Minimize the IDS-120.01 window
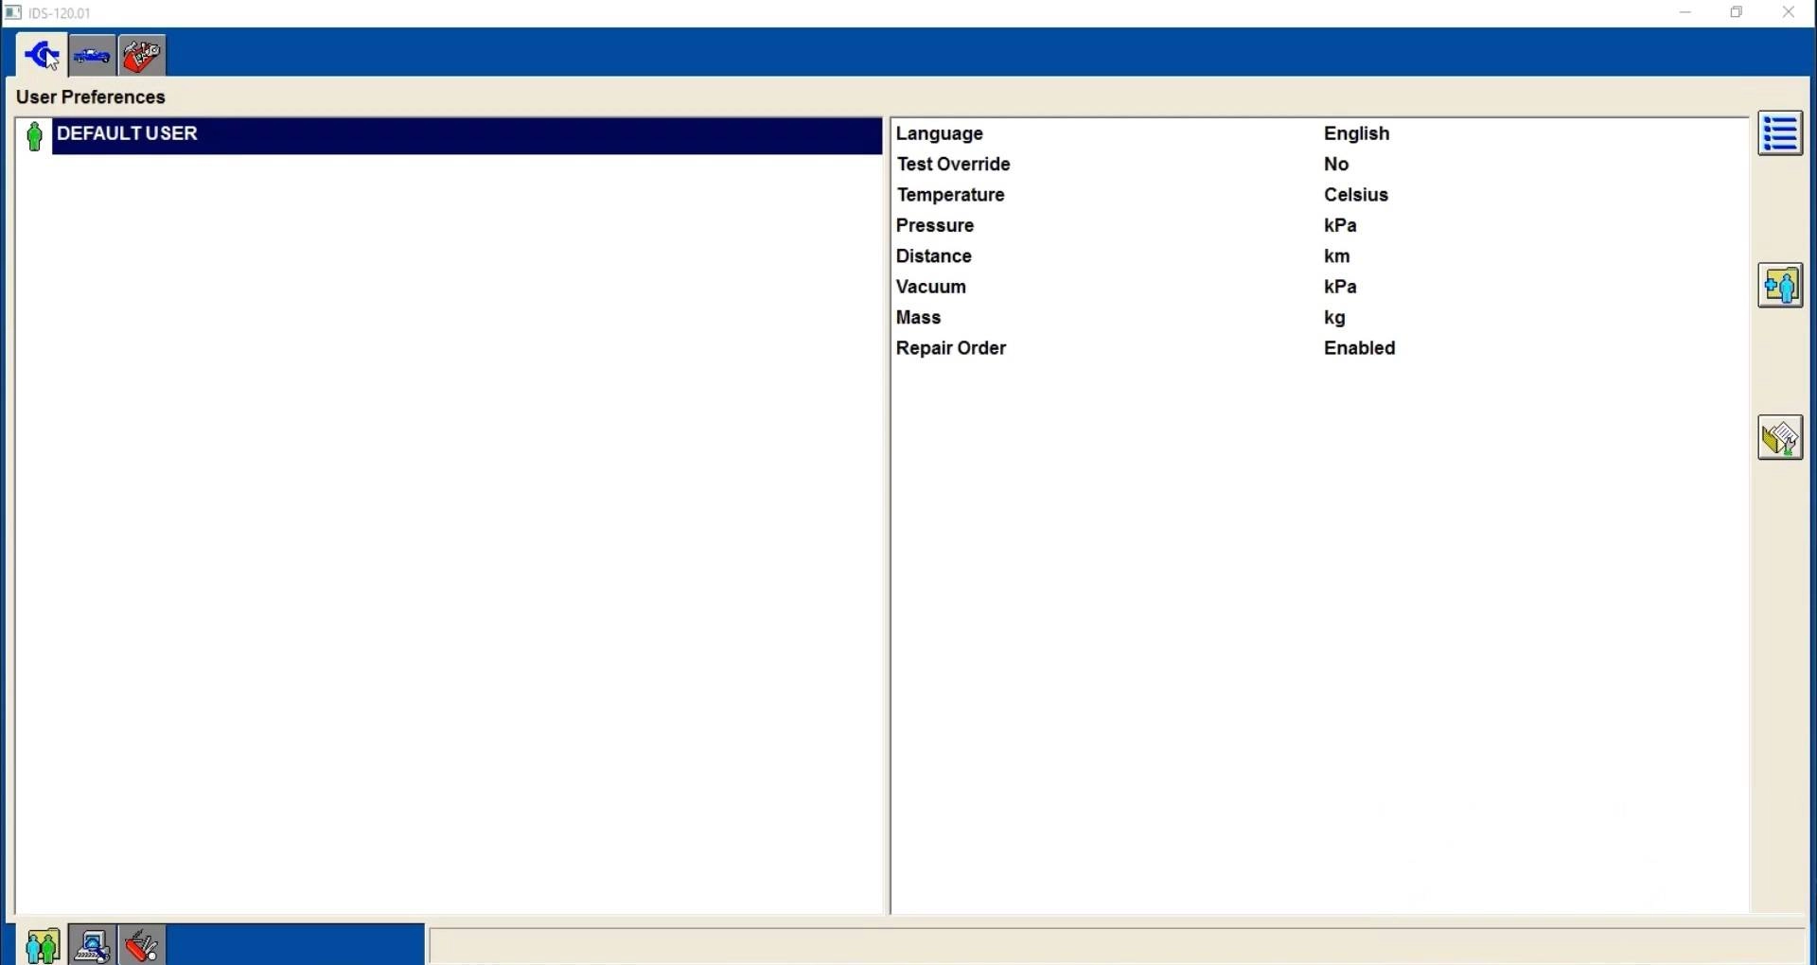Image resolution: width=1817 pixels, height=965 pixels. pos(1685,13)
